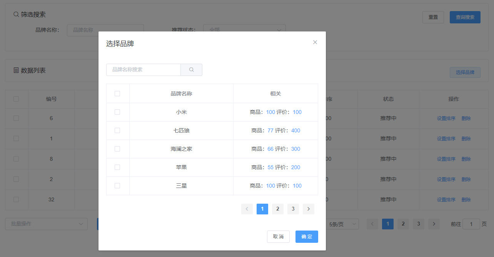The image size is (494, 257).
Task: Click the 确定 button
Action: click(307, 237)
